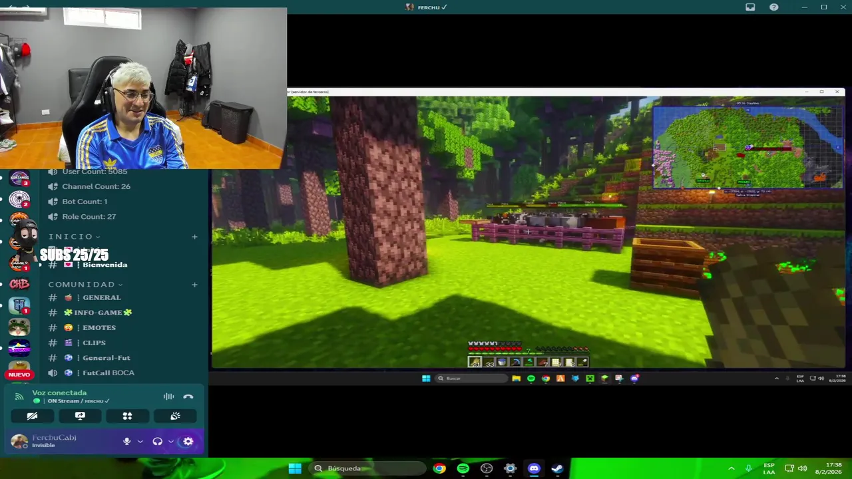Mute the Discord microphone

(x=126, y=441)
